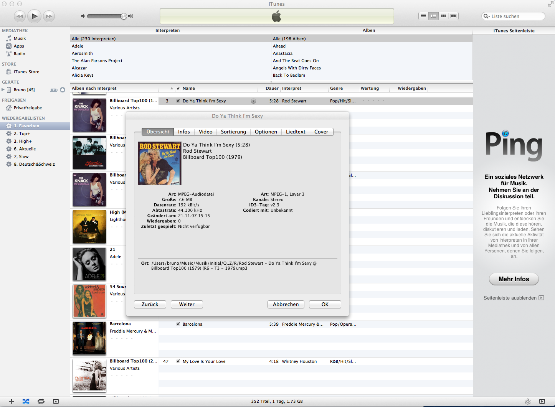Click the add playlist plus icon
555x407 pixels.
click(11, 401)
